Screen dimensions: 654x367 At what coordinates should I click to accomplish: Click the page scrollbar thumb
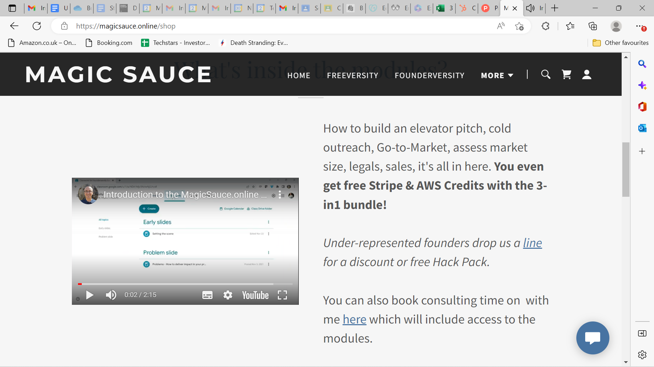[x=626, y=169]
